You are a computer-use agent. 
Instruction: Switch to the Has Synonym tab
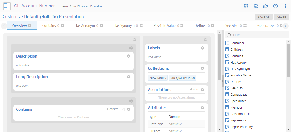click(124, 26)
